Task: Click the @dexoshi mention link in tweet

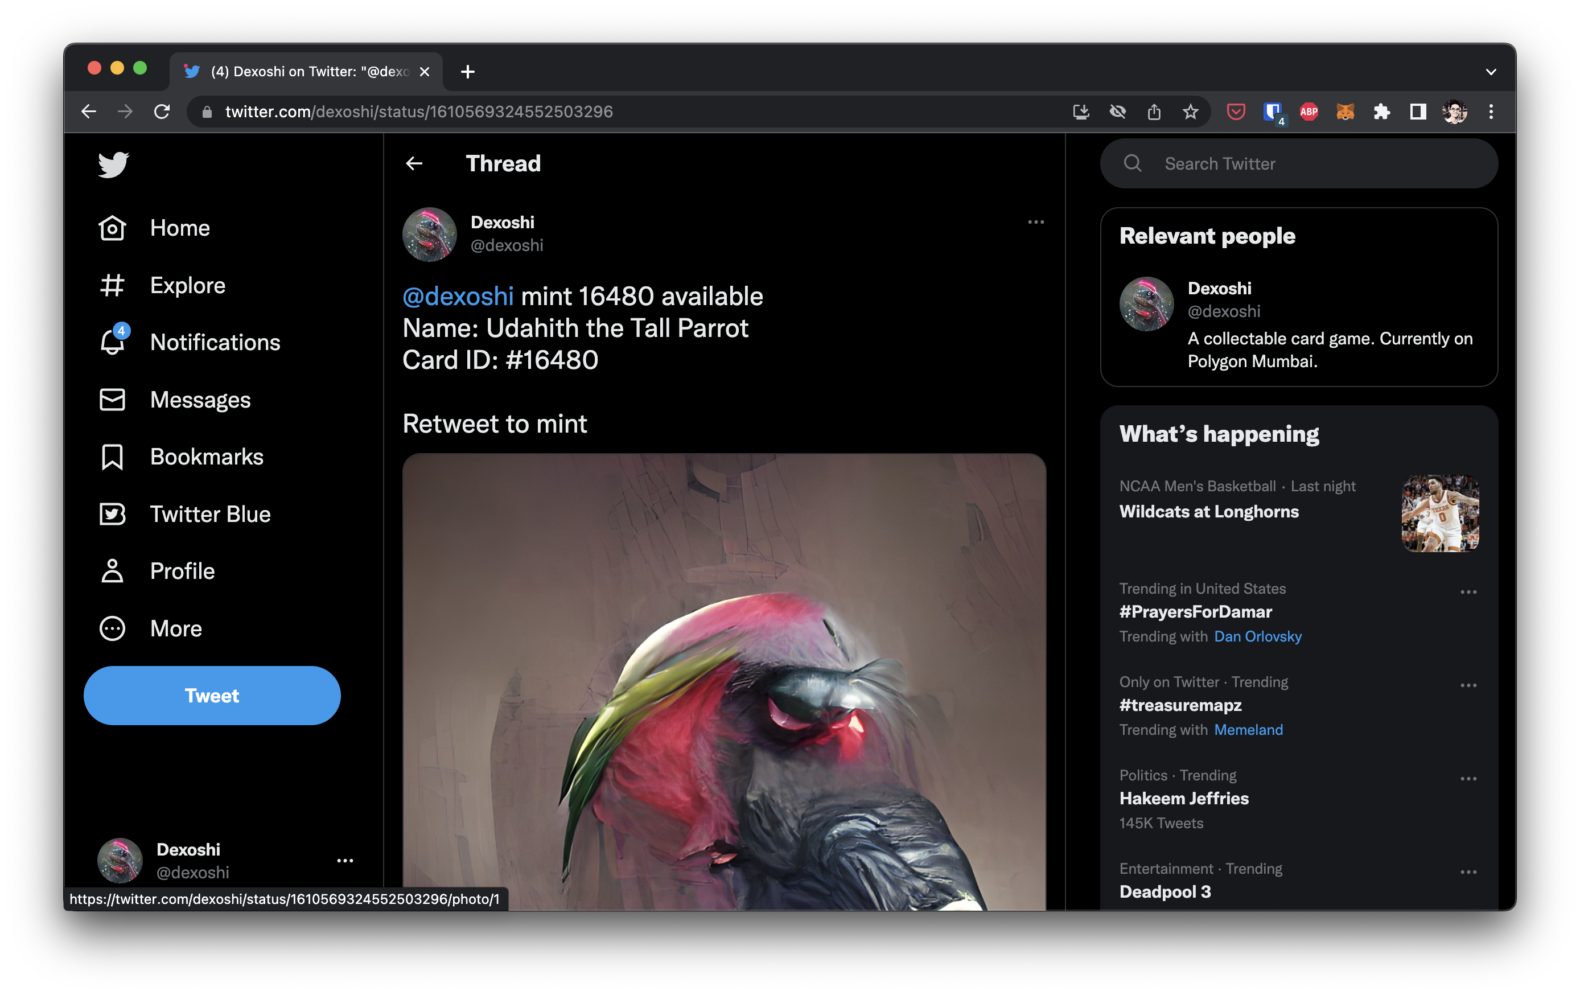Action: click(458, 296)
